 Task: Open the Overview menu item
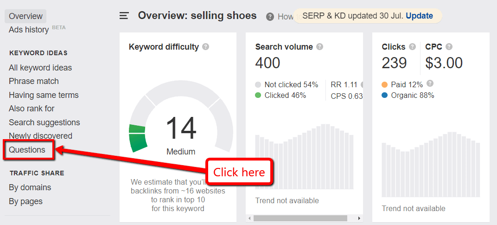(25, 16)
